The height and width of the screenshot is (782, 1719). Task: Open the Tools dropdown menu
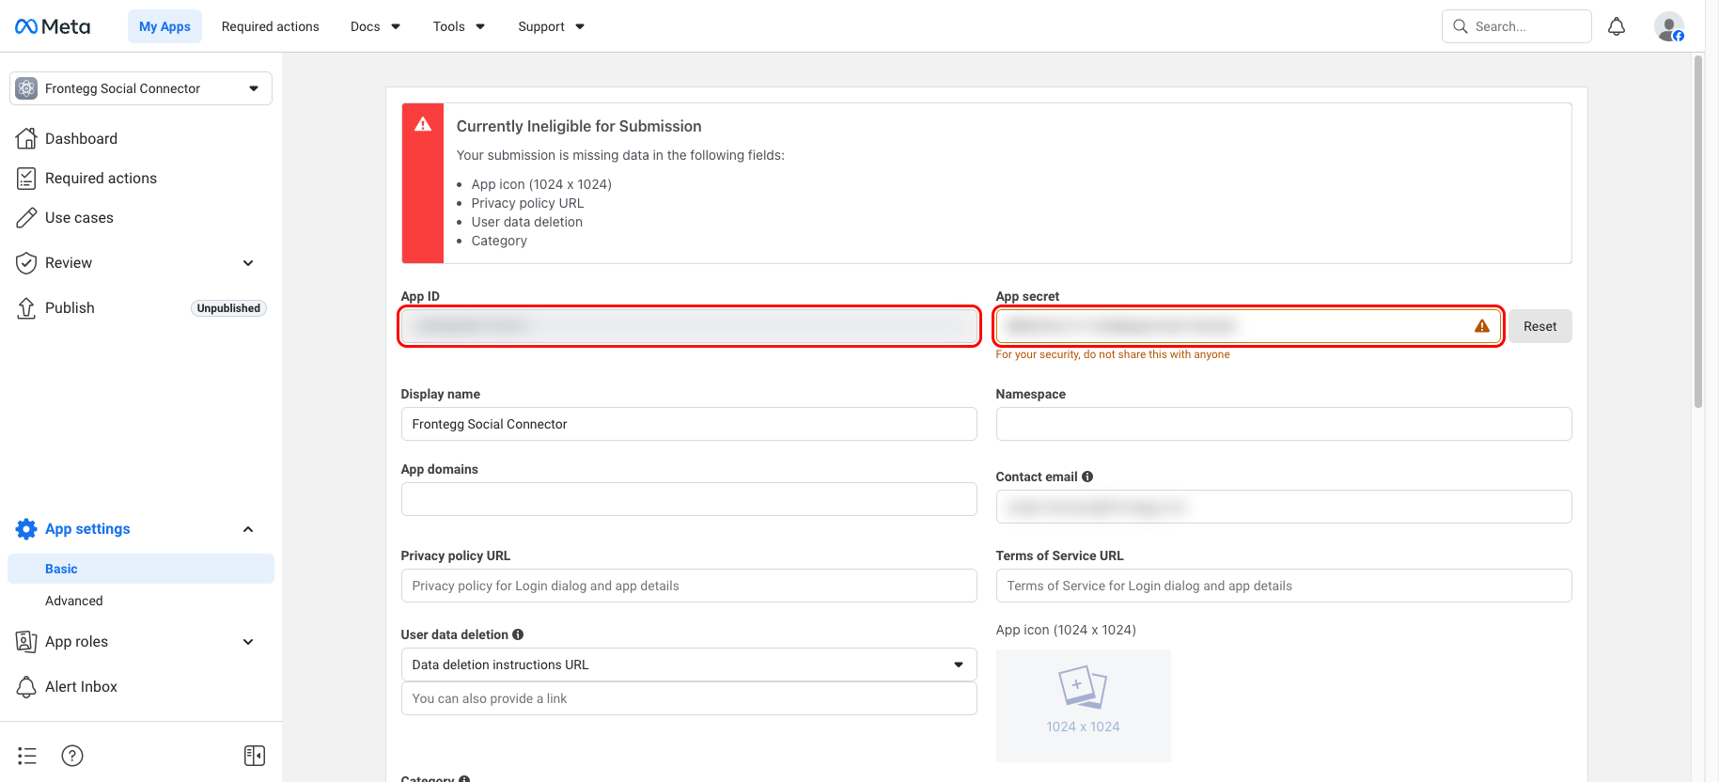[459, 26]
